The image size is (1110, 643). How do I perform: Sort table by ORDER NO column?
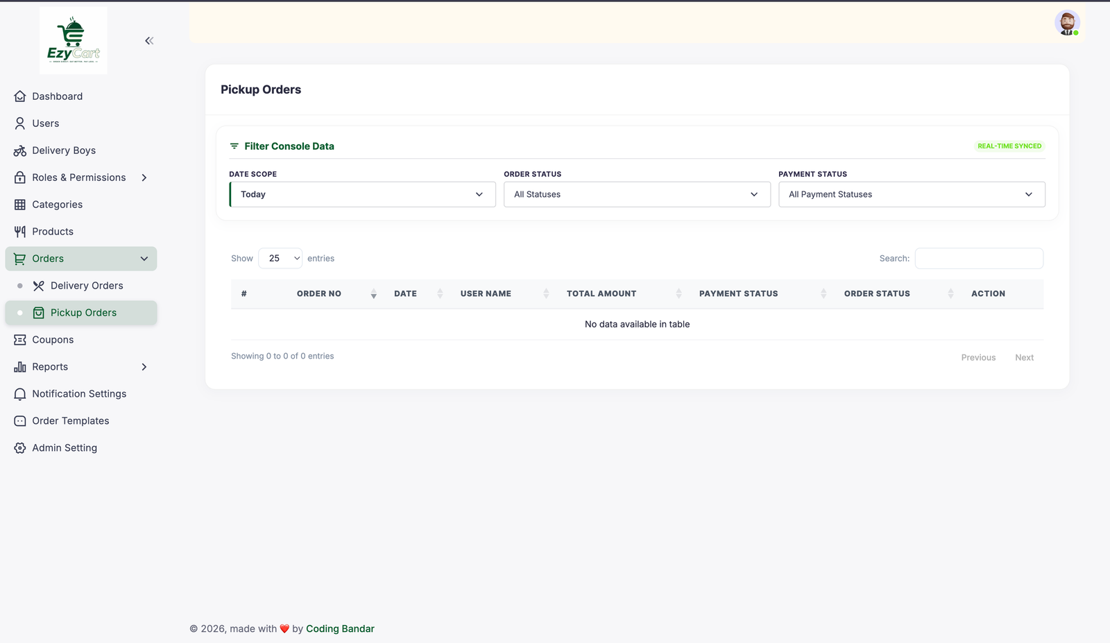336,293
